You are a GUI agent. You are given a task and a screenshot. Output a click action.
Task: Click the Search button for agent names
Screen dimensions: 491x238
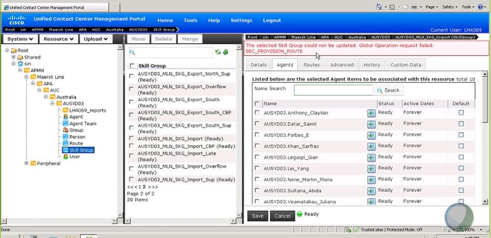(x=388, y=90)
